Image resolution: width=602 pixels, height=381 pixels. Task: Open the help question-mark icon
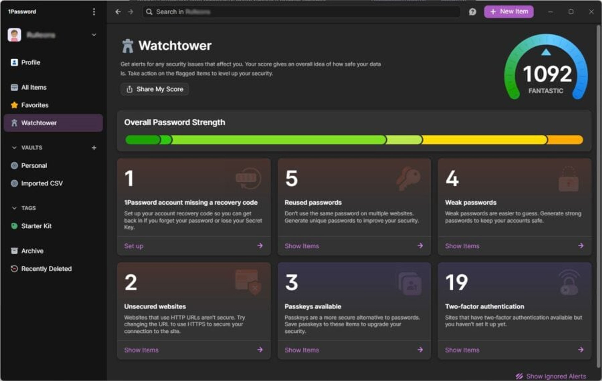[x=472, y=12]
